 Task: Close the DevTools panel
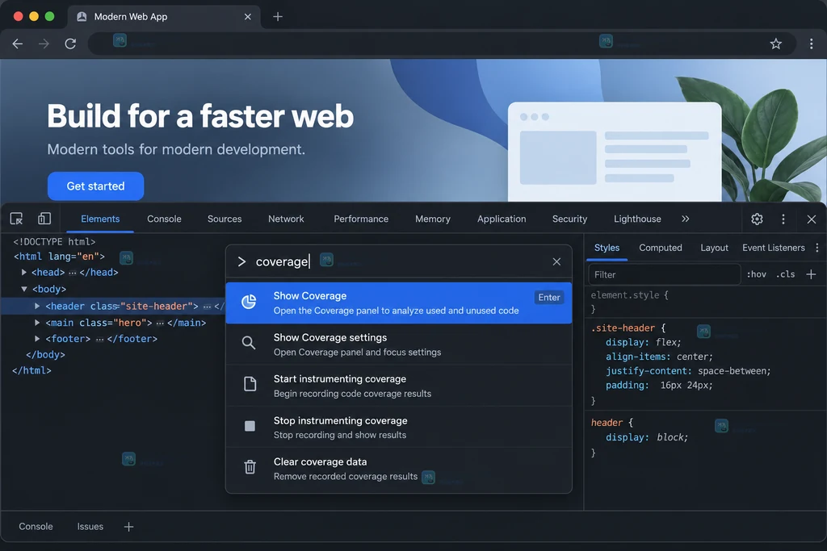811,219
